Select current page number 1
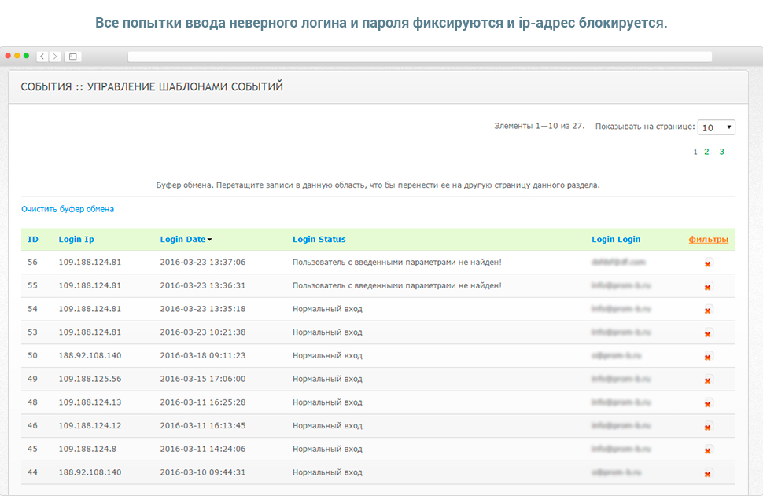This screenshot has width=763, height=503. coord(695,152)
